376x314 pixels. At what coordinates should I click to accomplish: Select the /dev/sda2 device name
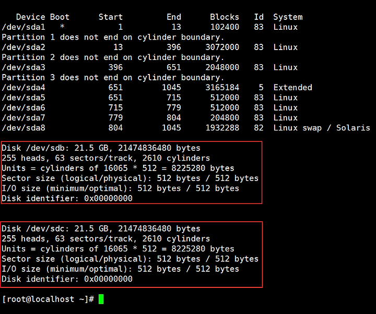pyautogui.click(x=23, y=47)
